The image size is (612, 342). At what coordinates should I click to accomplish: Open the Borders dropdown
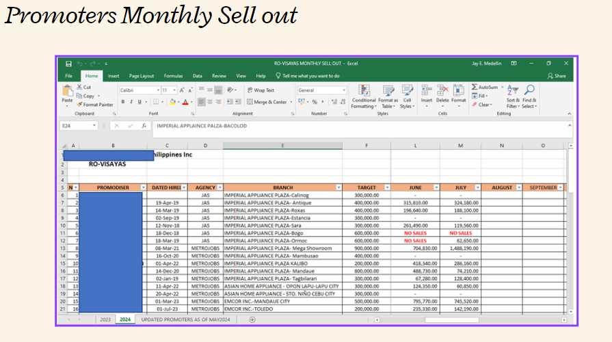coord(161,102)
